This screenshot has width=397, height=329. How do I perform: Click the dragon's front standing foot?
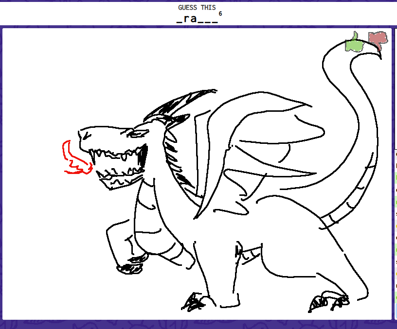pyautogui.click(x=197, y=302)
